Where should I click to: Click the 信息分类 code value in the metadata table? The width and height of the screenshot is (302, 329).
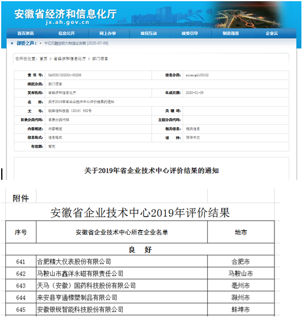click(197, 75)
